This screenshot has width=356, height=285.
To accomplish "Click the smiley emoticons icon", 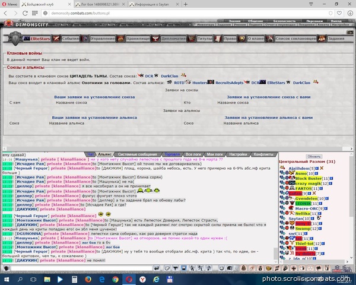I will pos(221,268).
